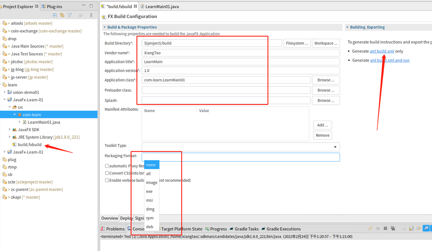Viewport: 432px width, 251px height.
Task: Collapse the opened JavaFx-Learn-01 project
Action: [x=5, y=100]
